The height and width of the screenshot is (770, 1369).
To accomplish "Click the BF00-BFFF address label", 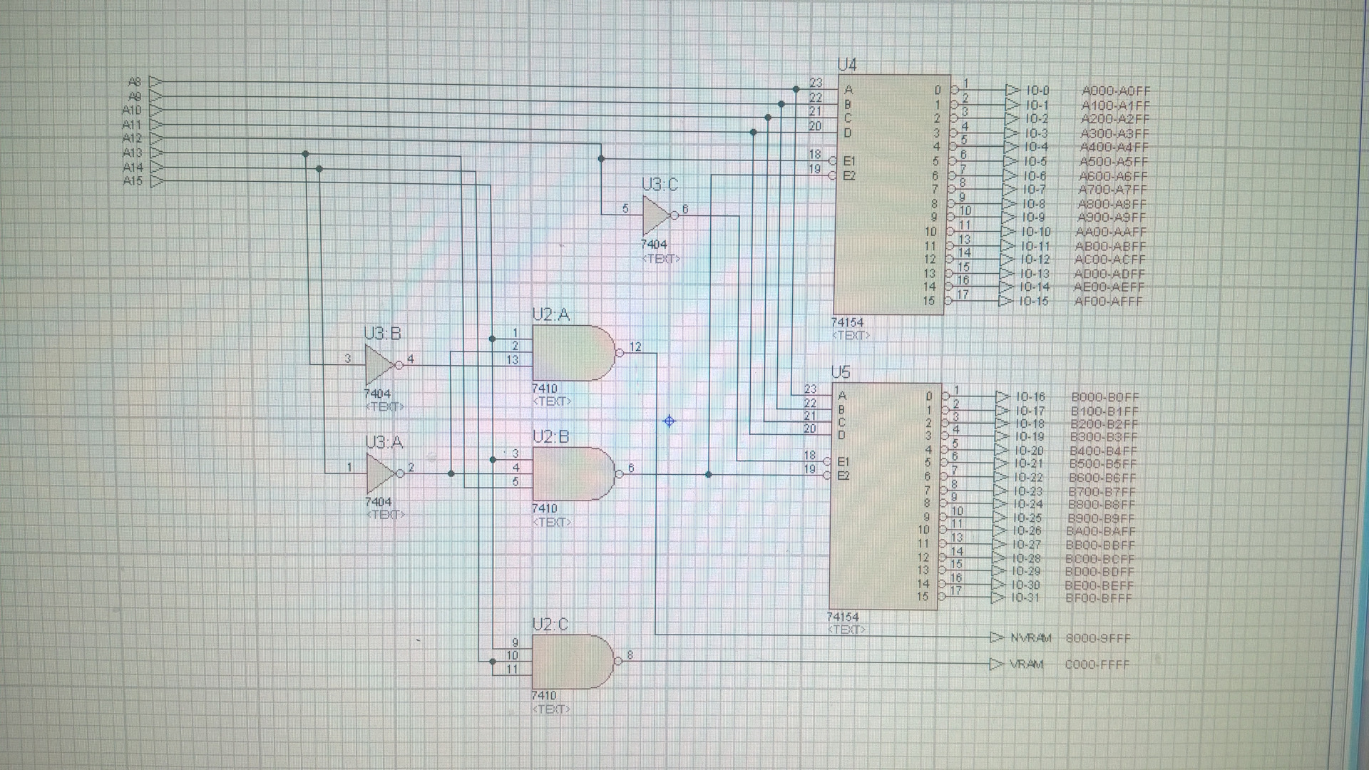I will coord(1099,598).
